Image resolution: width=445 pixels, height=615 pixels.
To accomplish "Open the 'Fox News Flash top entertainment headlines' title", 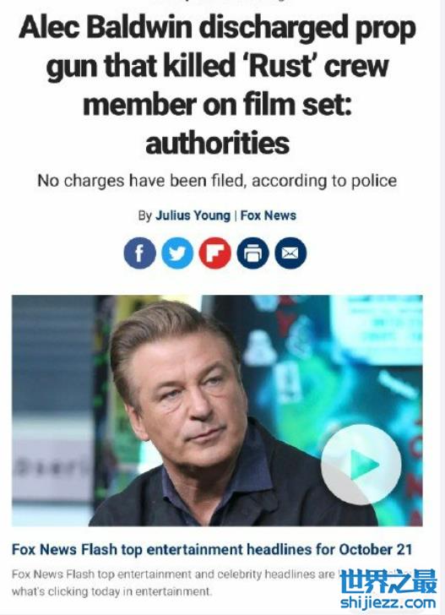I will point(212,549).
